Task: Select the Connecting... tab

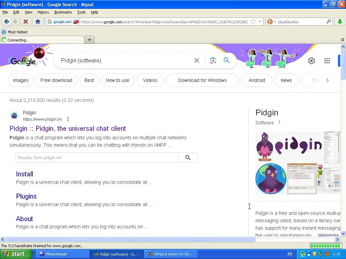Action: click(42, 40)
